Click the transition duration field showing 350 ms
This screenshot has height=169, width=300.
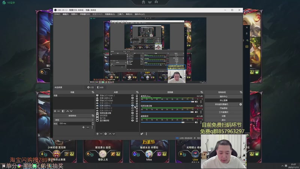coord(75,124)
